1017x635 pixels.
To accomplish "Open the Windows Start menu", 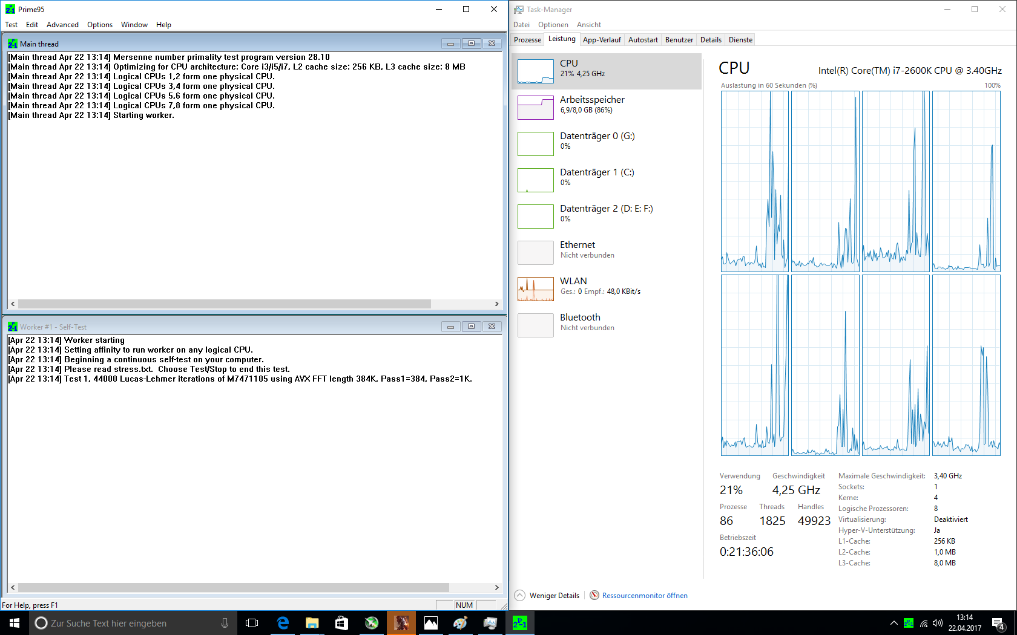I will tap(15, 623).
